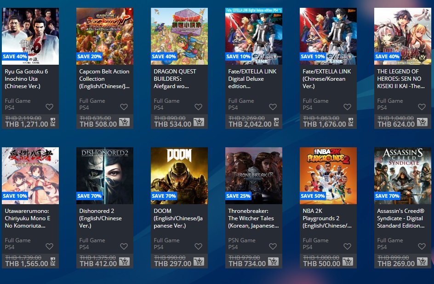Click the SAVE 50% badge on NBA 2K

point(313,196)
